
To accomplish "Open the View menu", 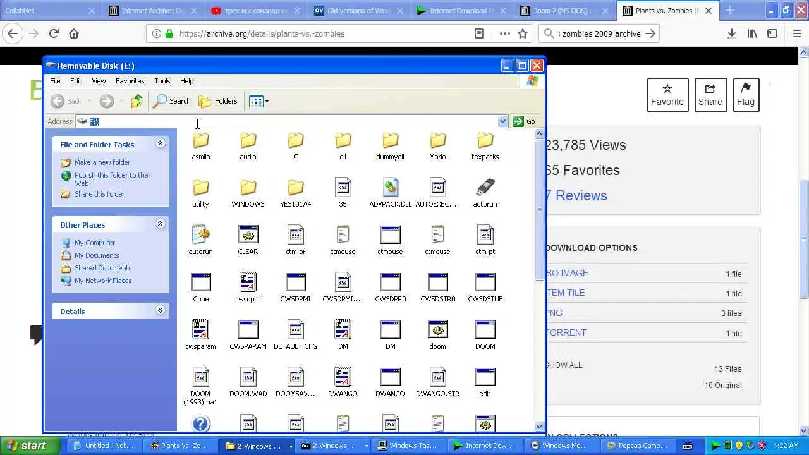I will pyautogui.click(x=99, y=81).
